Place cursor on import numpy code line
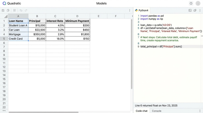The width and height of the screenshot is (203, 113). 152,19
